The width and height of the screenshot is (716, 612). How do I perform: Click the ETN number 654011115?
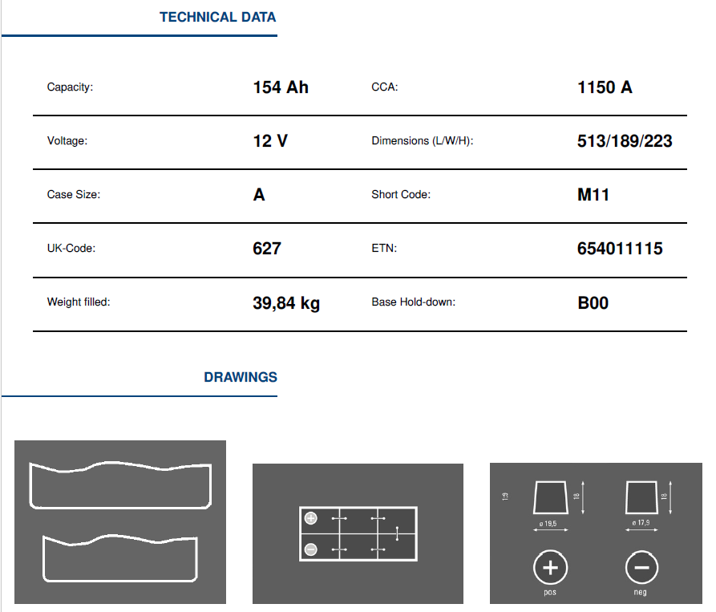(620, 249)
